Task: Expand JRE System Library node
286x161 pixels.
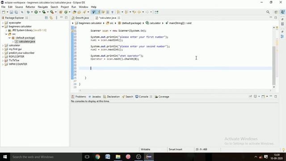Action: click(x=6, y=30)
